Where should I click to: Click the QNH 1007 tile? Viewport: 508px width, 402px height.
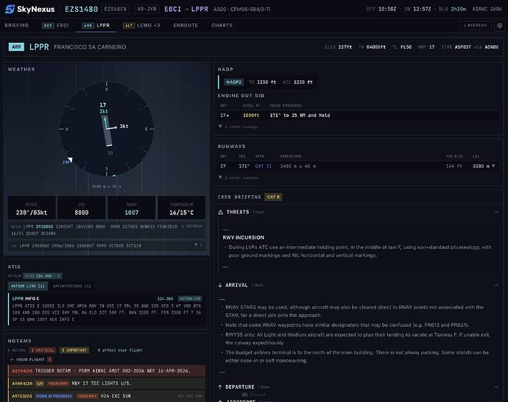tap(132, 208)
